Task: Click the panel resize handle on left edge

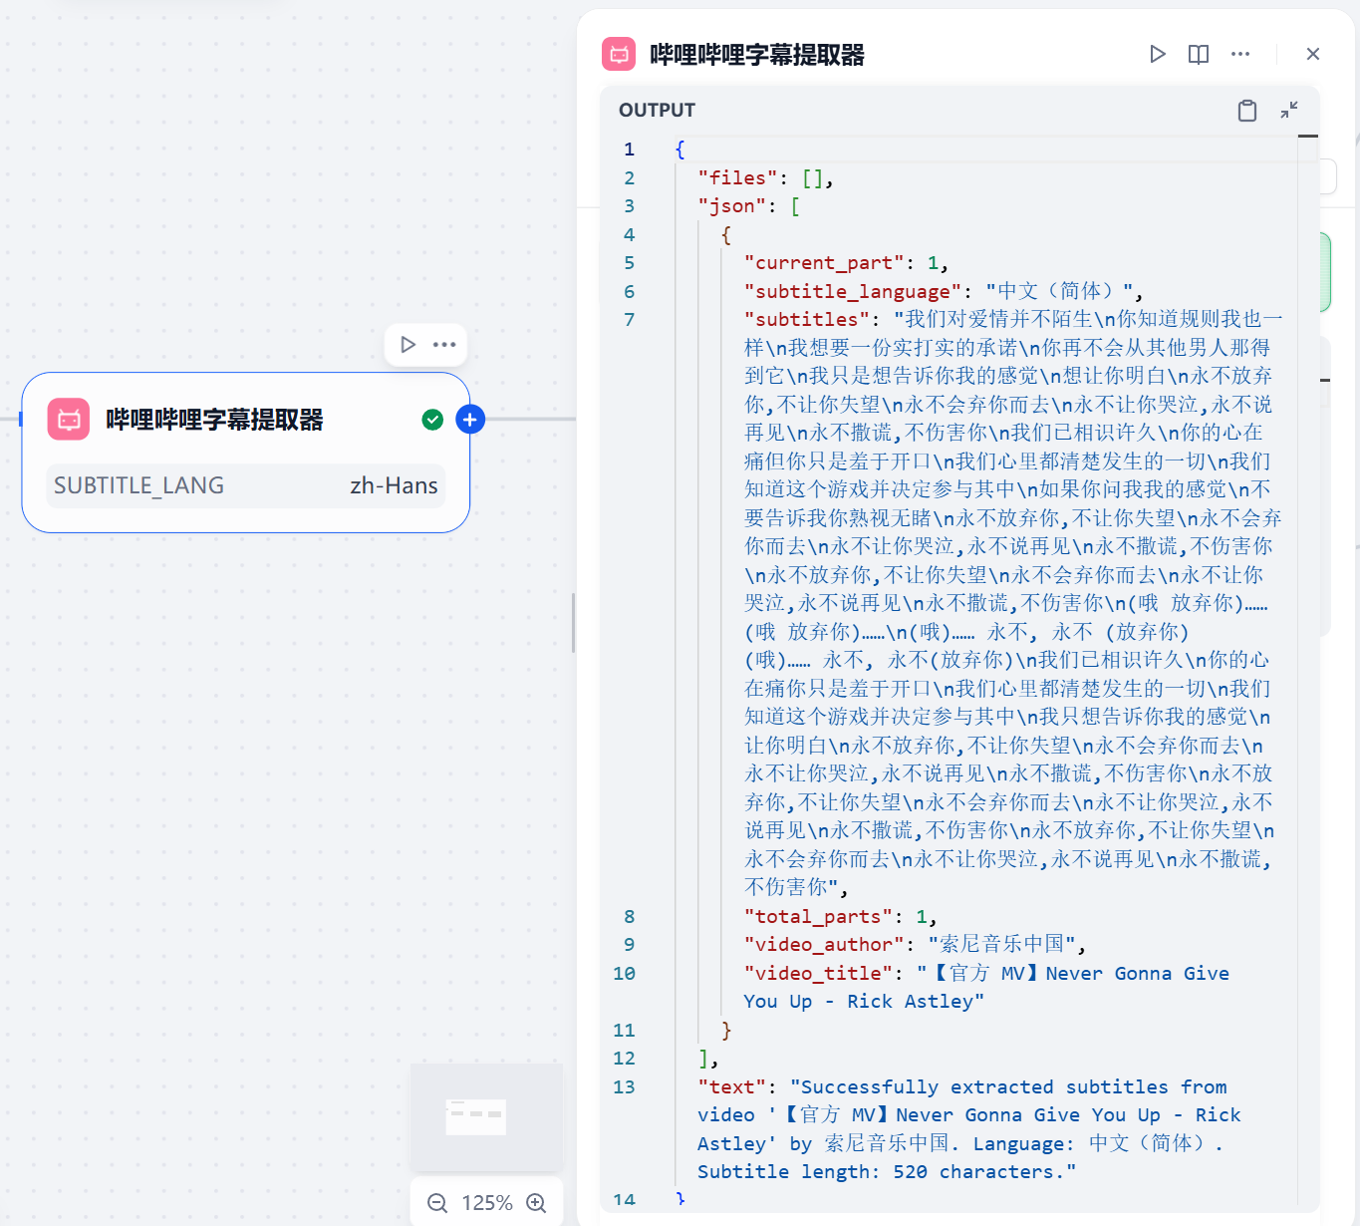Action: coord(574,623)
